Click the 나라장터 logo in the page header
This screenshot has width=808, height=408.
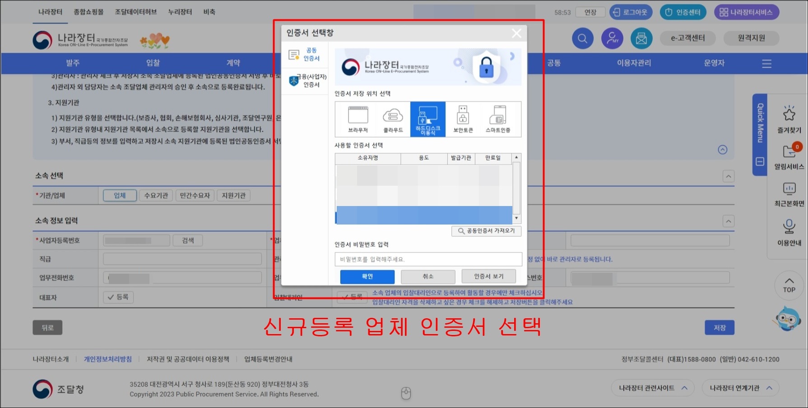(80, 40)
